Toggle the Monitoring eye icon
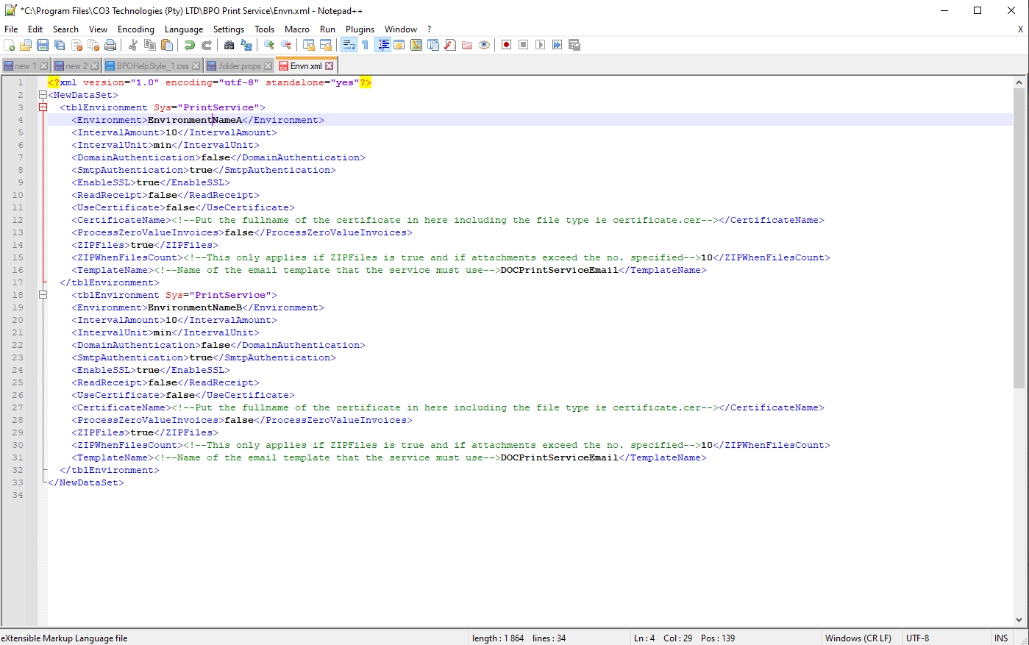This screenshot has height=645, width=1029. (x=484, y=46)
